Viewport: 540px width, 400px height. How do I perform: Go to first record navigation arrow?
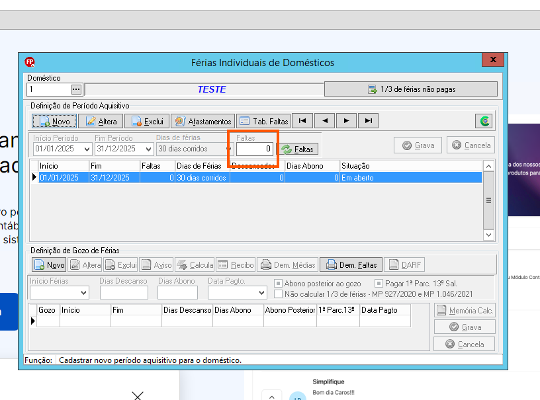(x=302, y=121)
